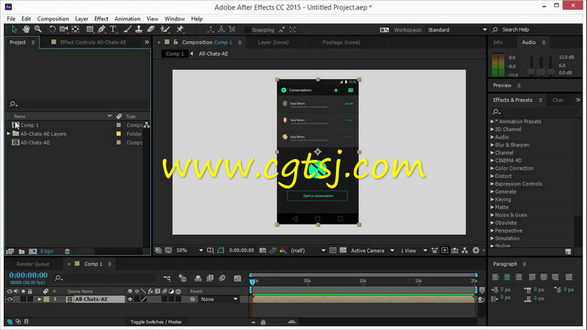Toggle Motion Blur enable switch in timeline

pos(222,278)
